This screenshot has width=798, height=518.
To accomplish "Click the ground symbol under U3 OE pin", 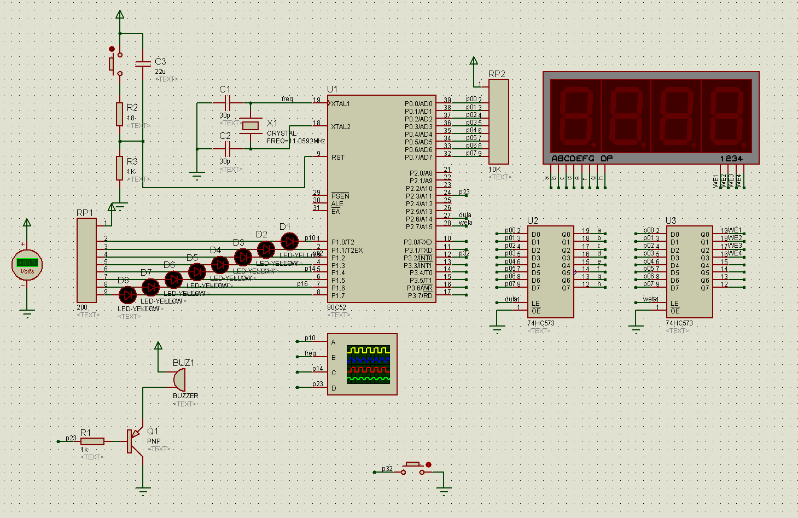I will tap(636, 329).
